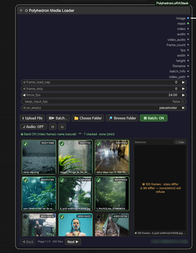Increase force_fps with right arrow

pyautogui.click(x=183, y=95)
